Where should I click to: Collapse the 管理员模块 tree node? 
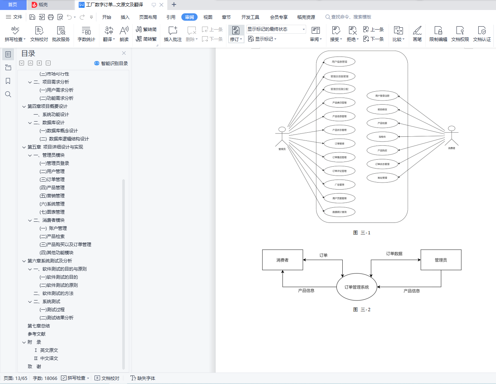coord(30,155)
